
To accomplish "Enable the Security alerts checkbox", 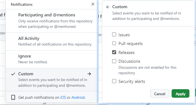I will (x=114, y=81).
